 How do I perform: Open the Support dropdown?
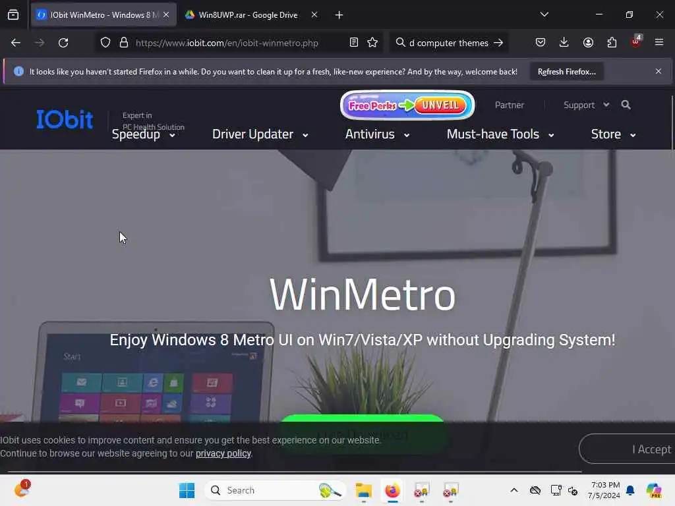(x=586, y=105)
